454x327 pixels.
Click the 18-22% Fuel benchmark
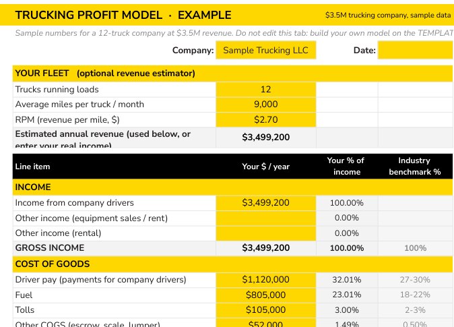coord(415,295)
